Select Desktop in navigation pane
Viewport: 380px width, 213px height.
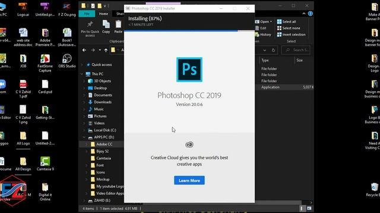[97, 88]
